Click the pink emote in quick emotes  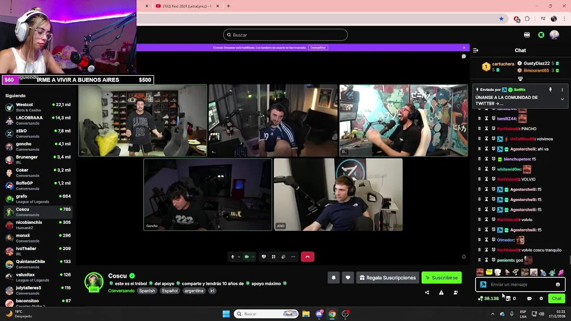point(561,272)
